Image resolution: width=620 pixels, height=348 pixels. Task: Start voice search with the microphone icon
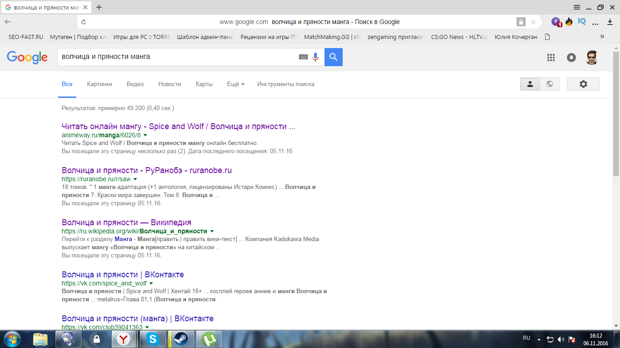pyautogui.click(x=315, y=57)
